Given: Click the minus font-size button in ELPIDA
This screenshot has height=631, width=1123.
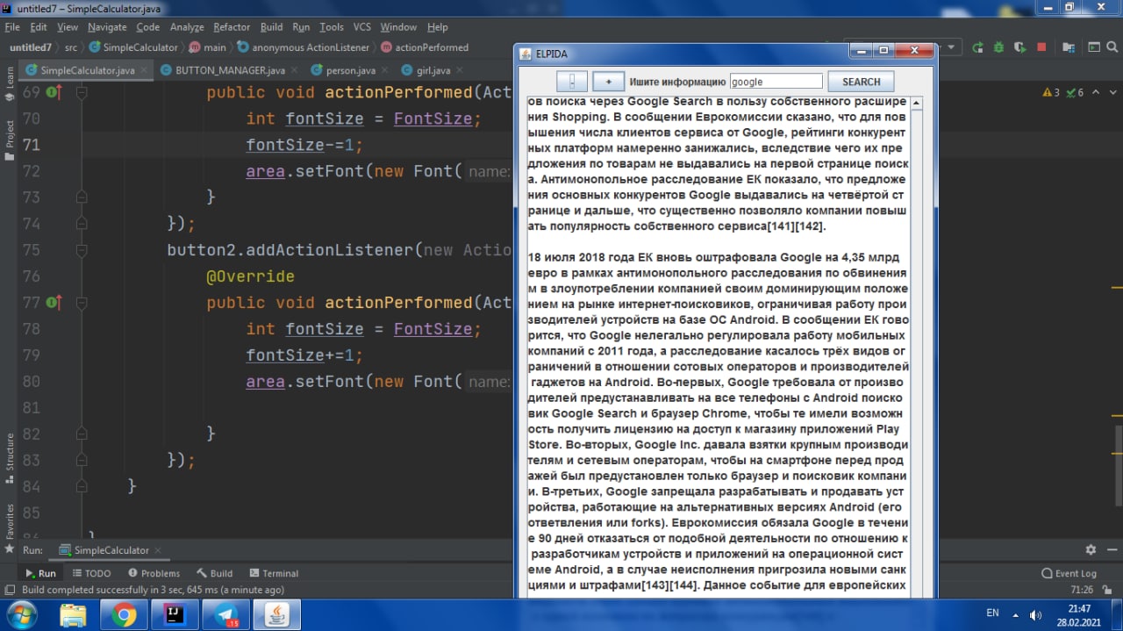Looking at the screenshot, I should tap(572, 82).
